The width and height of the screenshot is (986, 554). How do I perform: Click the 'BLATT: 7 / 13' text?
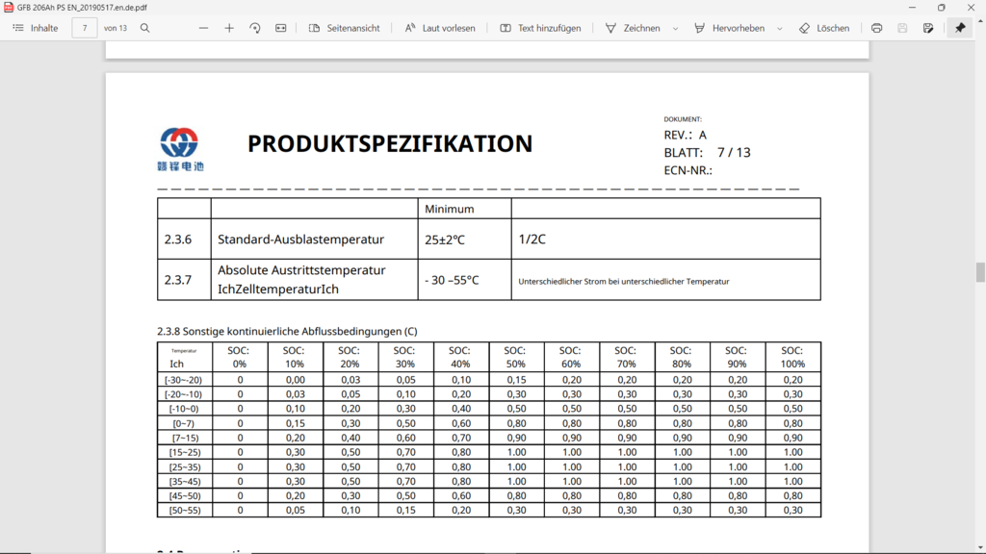click(707, 153)
